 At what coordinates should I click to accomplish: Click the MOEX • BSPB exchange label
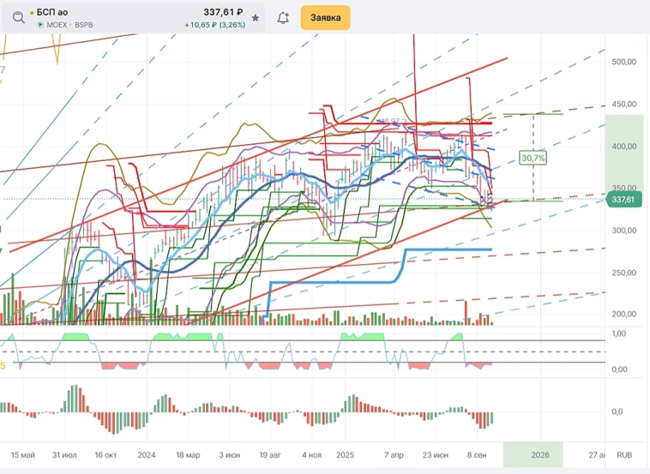[x=69, y=25]
